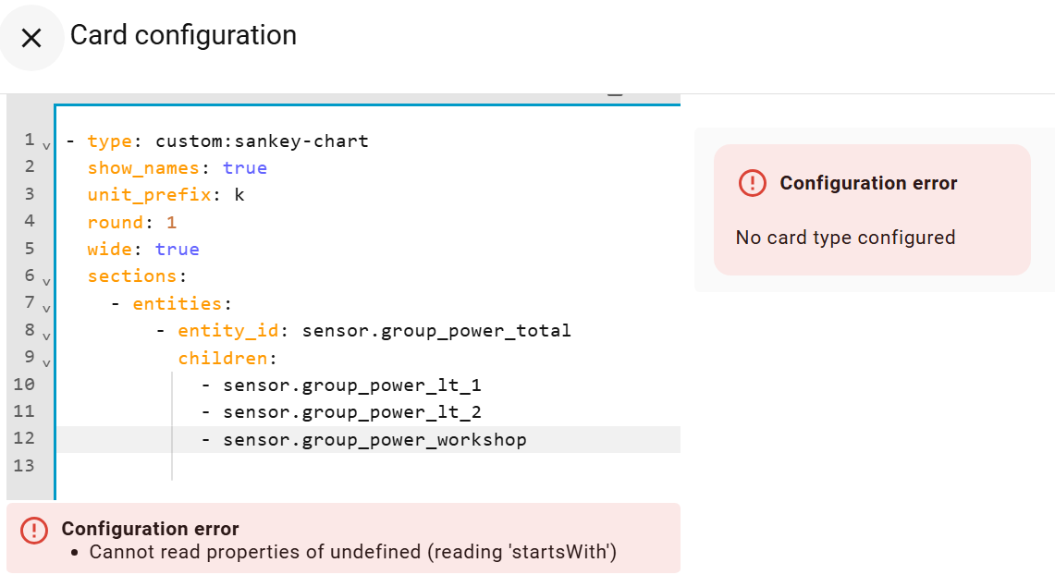This screenshot has width=1055, height=575.
Task: Collapse the sections block at line 6
Action: (46, 281)
